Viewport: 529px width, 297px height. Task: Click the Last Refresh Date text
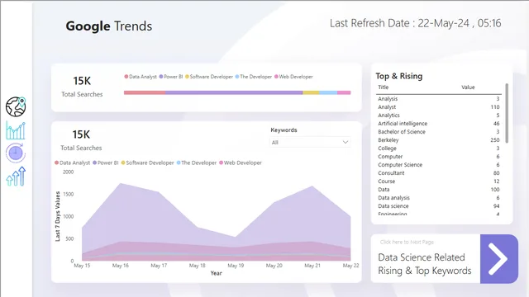tap(415, 23)
